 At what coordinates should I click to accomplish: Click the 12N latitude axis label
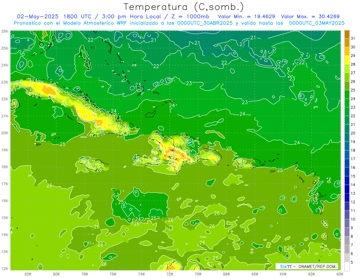(4, 268)
